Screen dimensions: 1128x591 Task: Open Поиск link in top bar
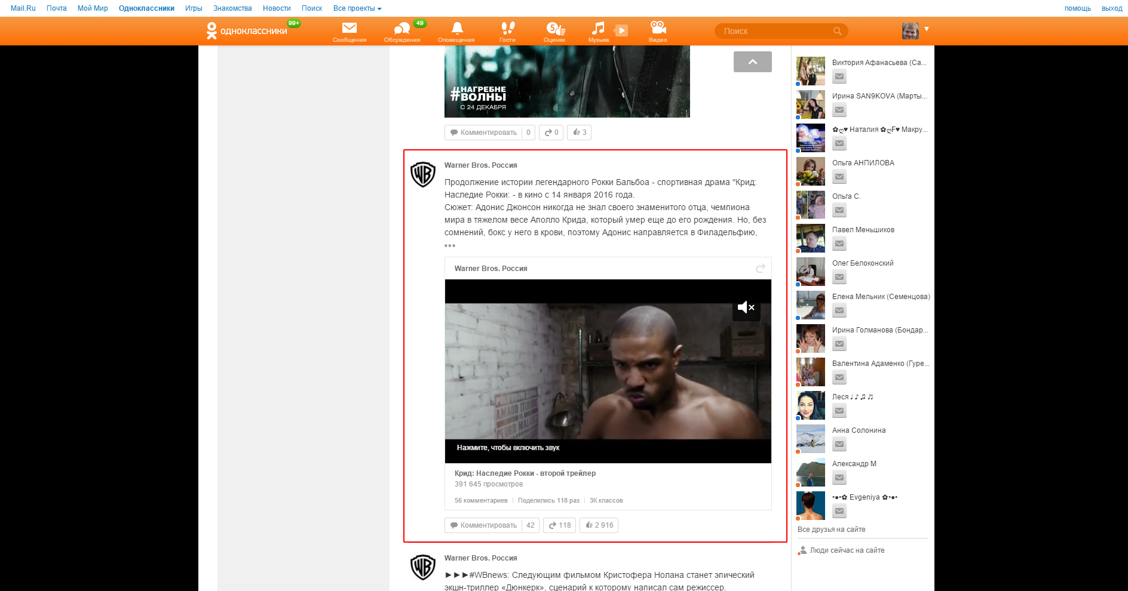312,8
